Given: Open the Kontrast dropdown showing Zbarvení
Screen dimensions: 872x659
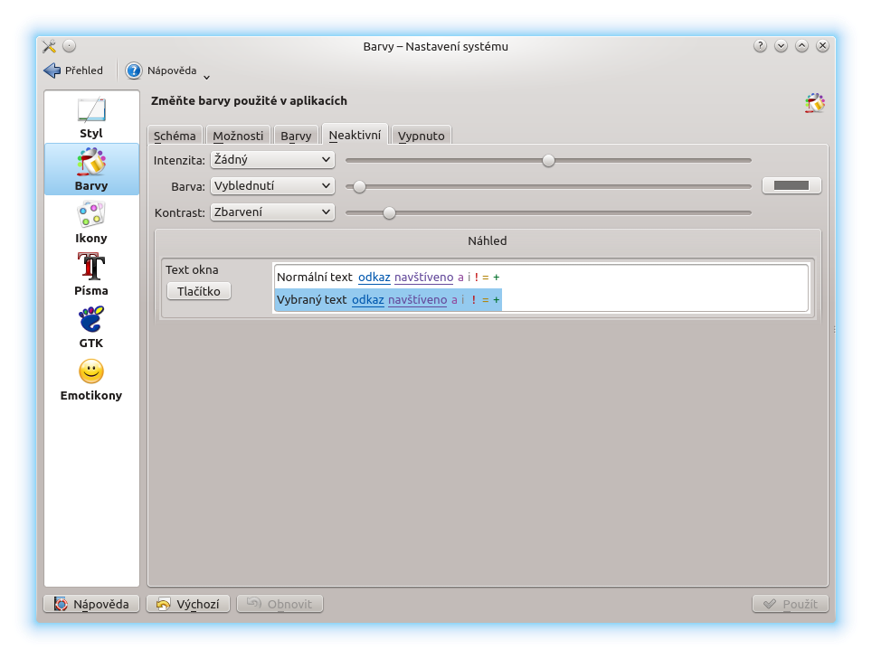Looking at the screenshot, I should (272, 212).
